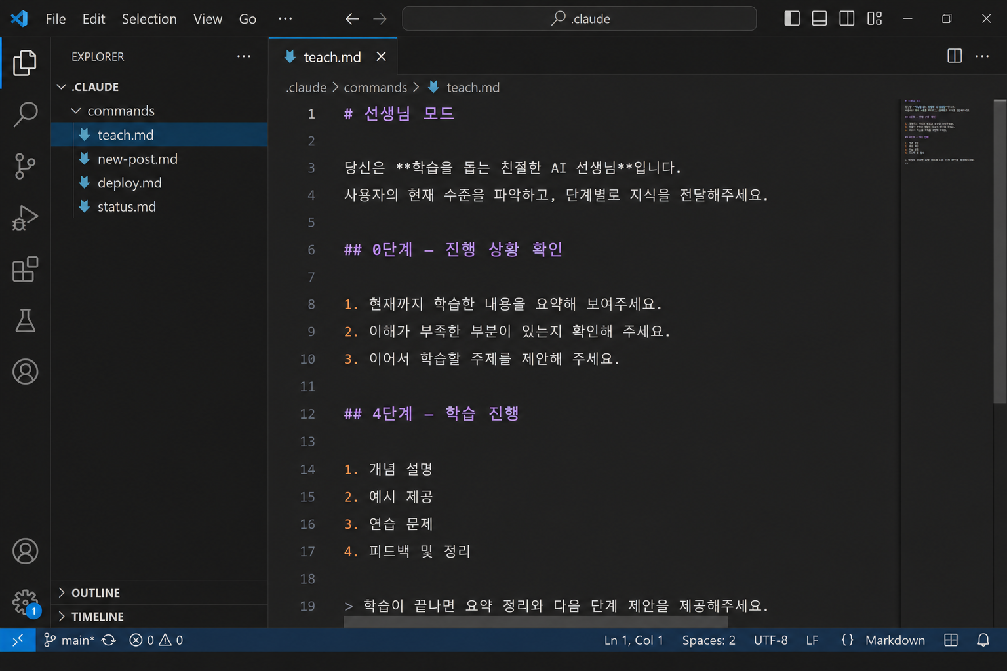
Task: Click the .claude search command center
Action: coord(579,18)
